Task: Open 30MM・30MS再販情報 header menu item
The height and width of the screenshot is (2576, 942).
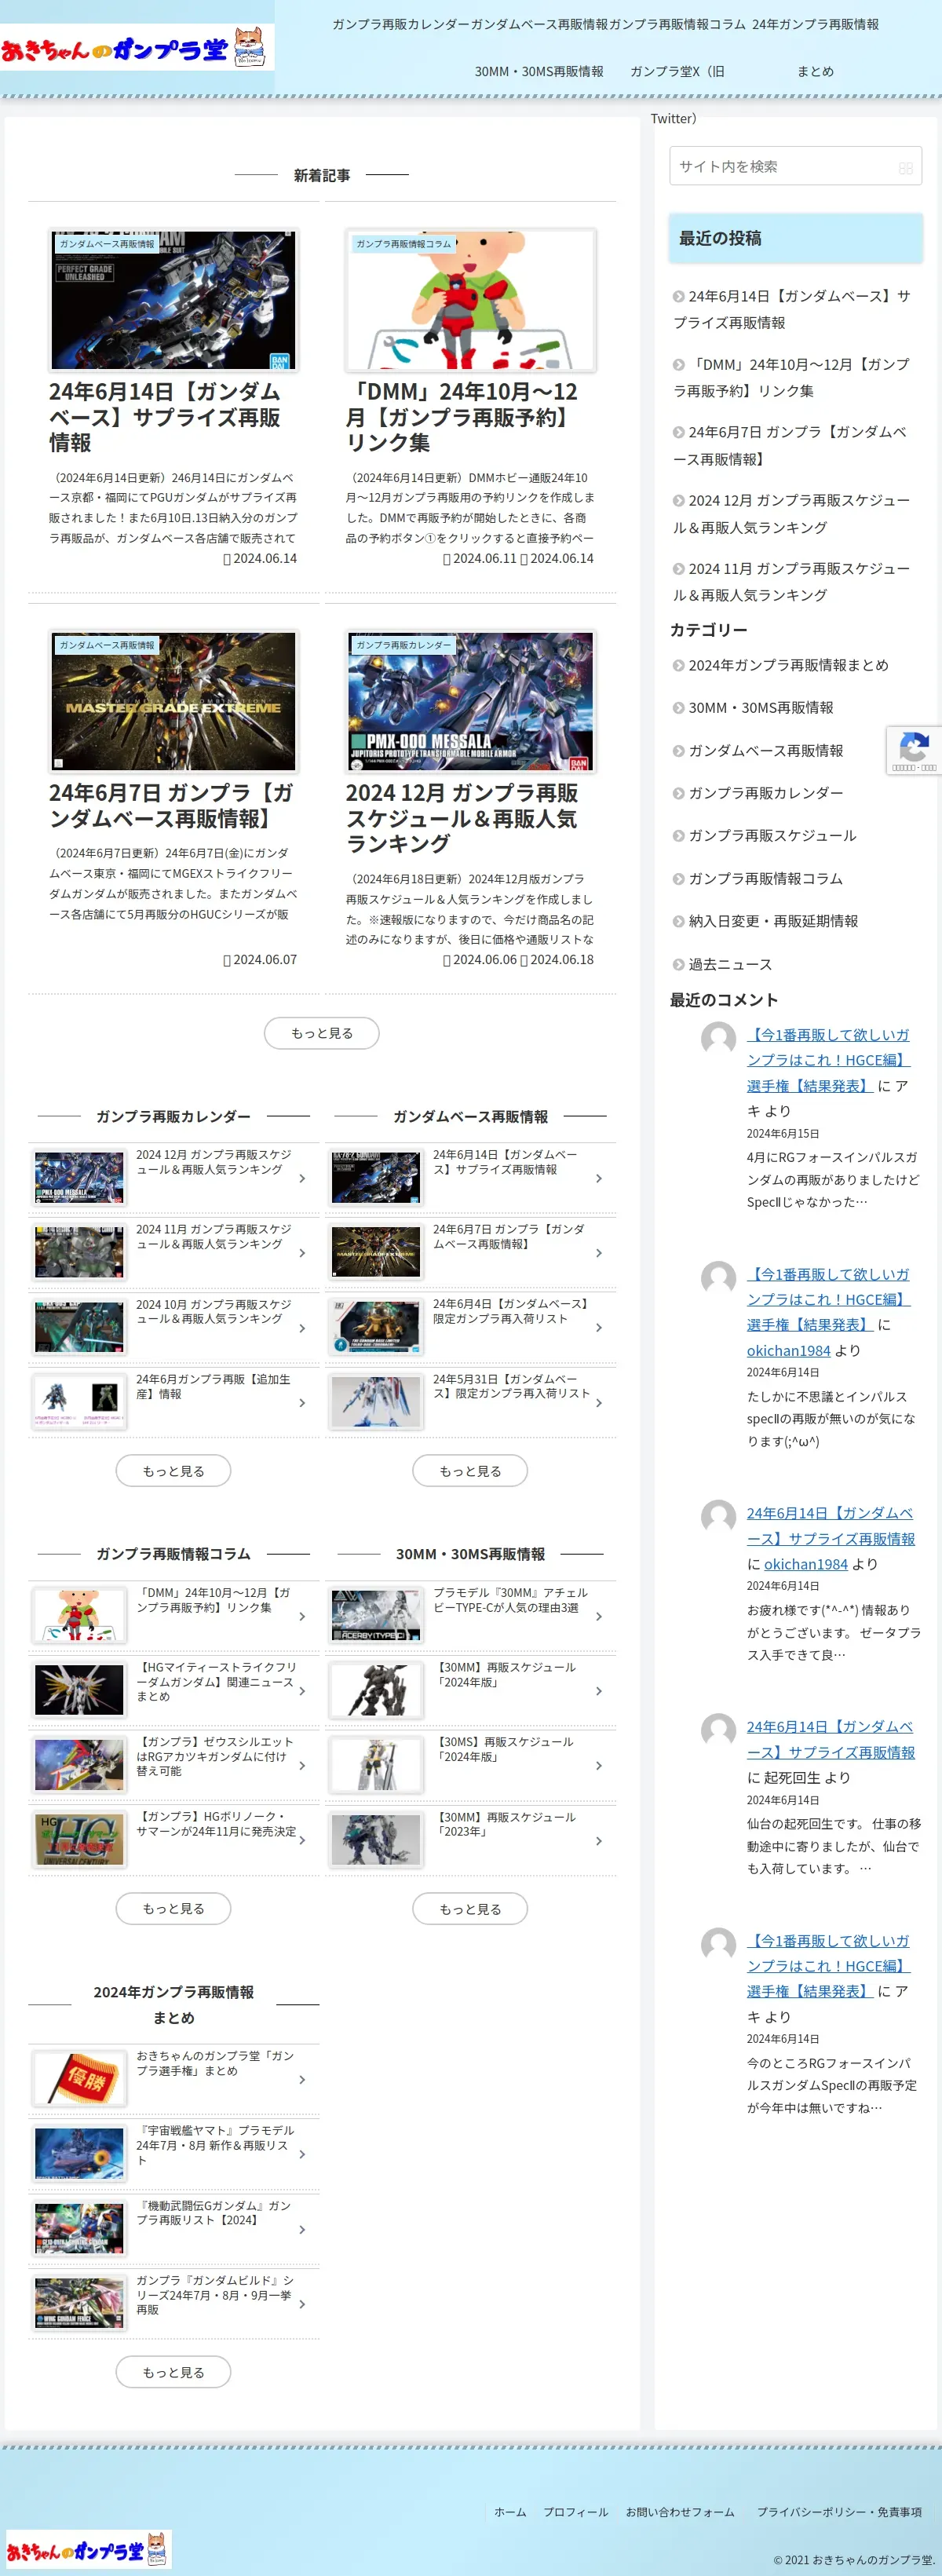Action: 539,71
